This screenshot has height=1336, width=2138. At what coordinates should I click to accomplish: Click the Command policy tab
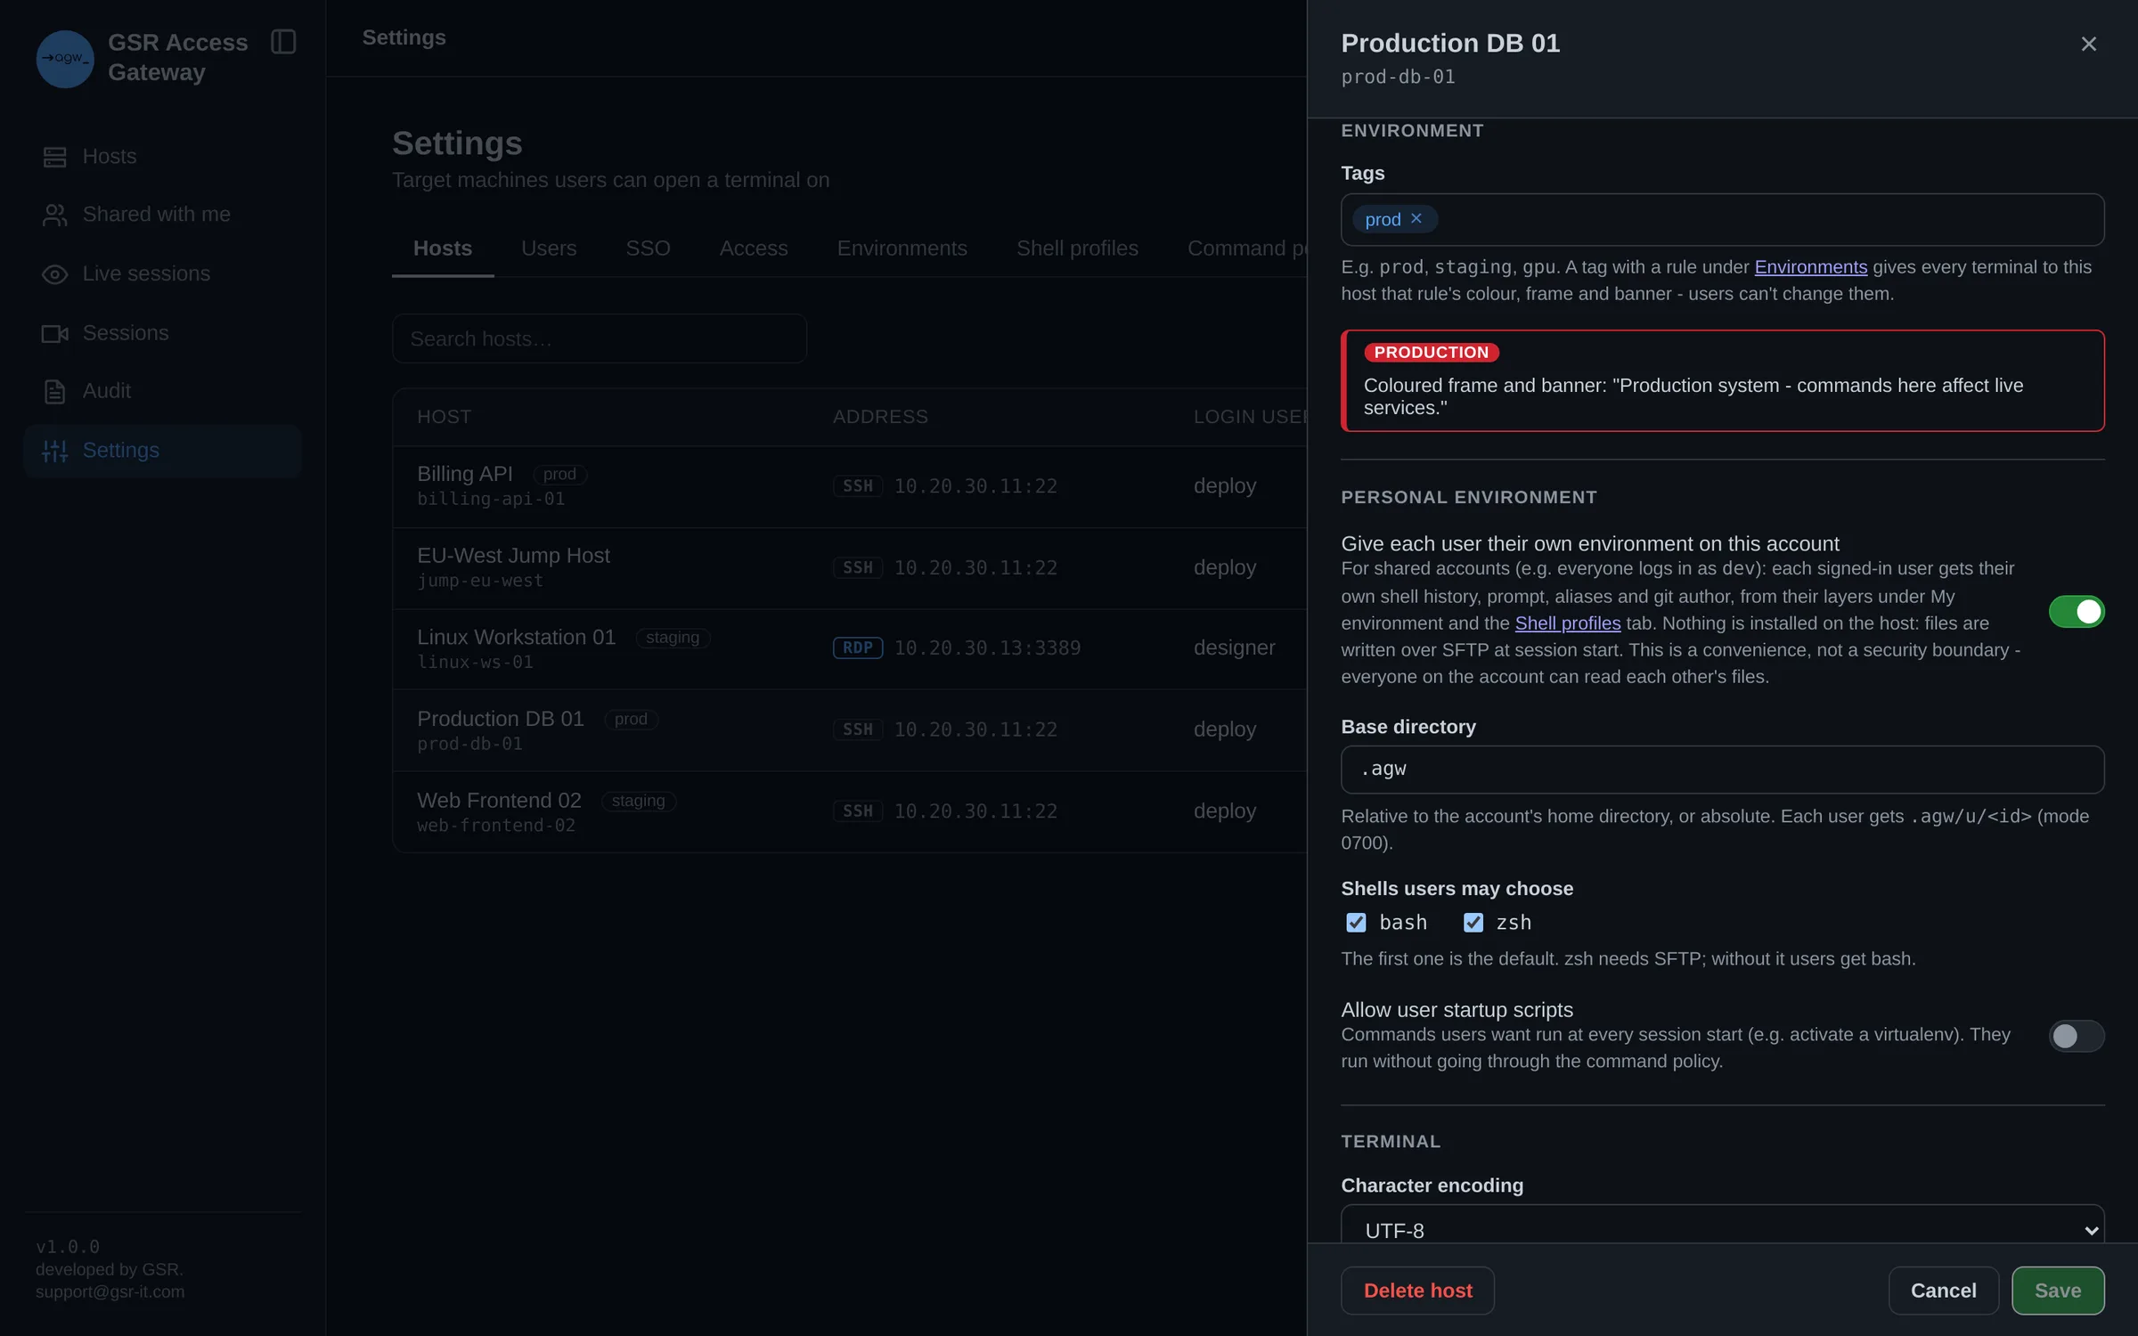point(1247,248)
